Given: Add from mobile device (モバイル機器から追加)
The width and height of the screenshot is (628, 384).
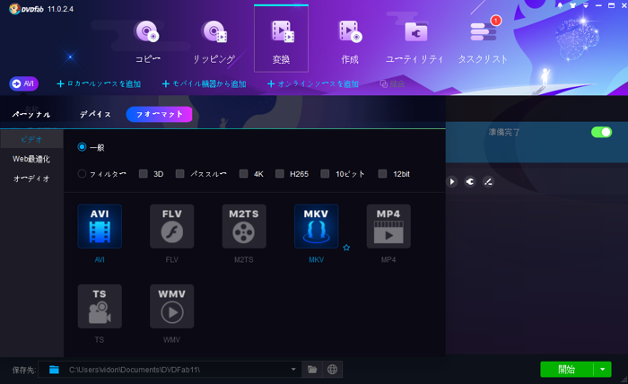Looking at the screenshot, I should (204, 83).
